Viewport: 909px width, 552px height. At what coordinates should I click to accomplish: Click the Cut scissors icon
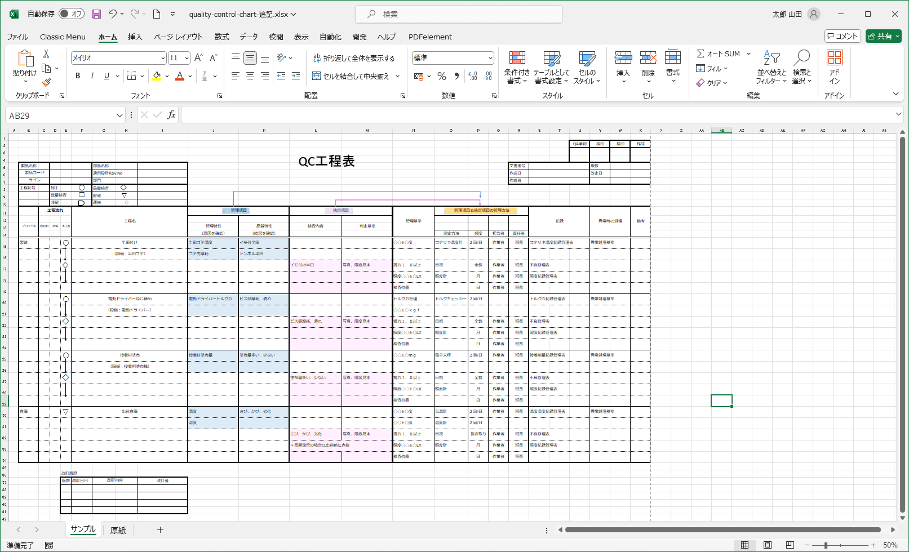click(46, 54)
